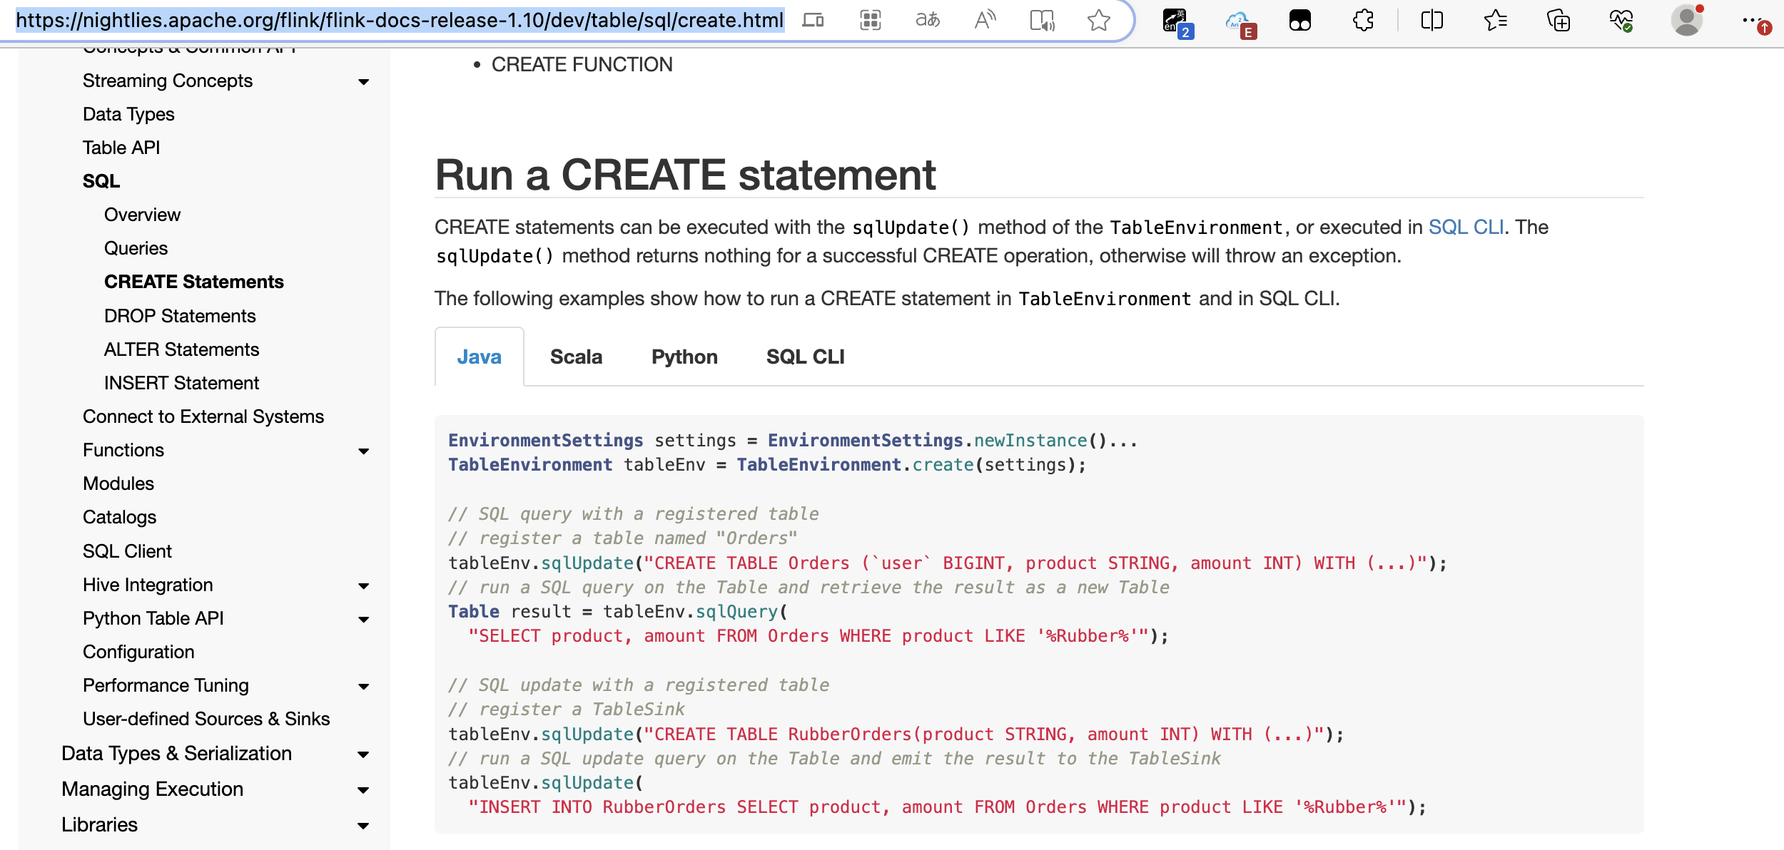Open DROP Statements sidebar link
The image size is (1784, 850).
[x=180, y=316]
